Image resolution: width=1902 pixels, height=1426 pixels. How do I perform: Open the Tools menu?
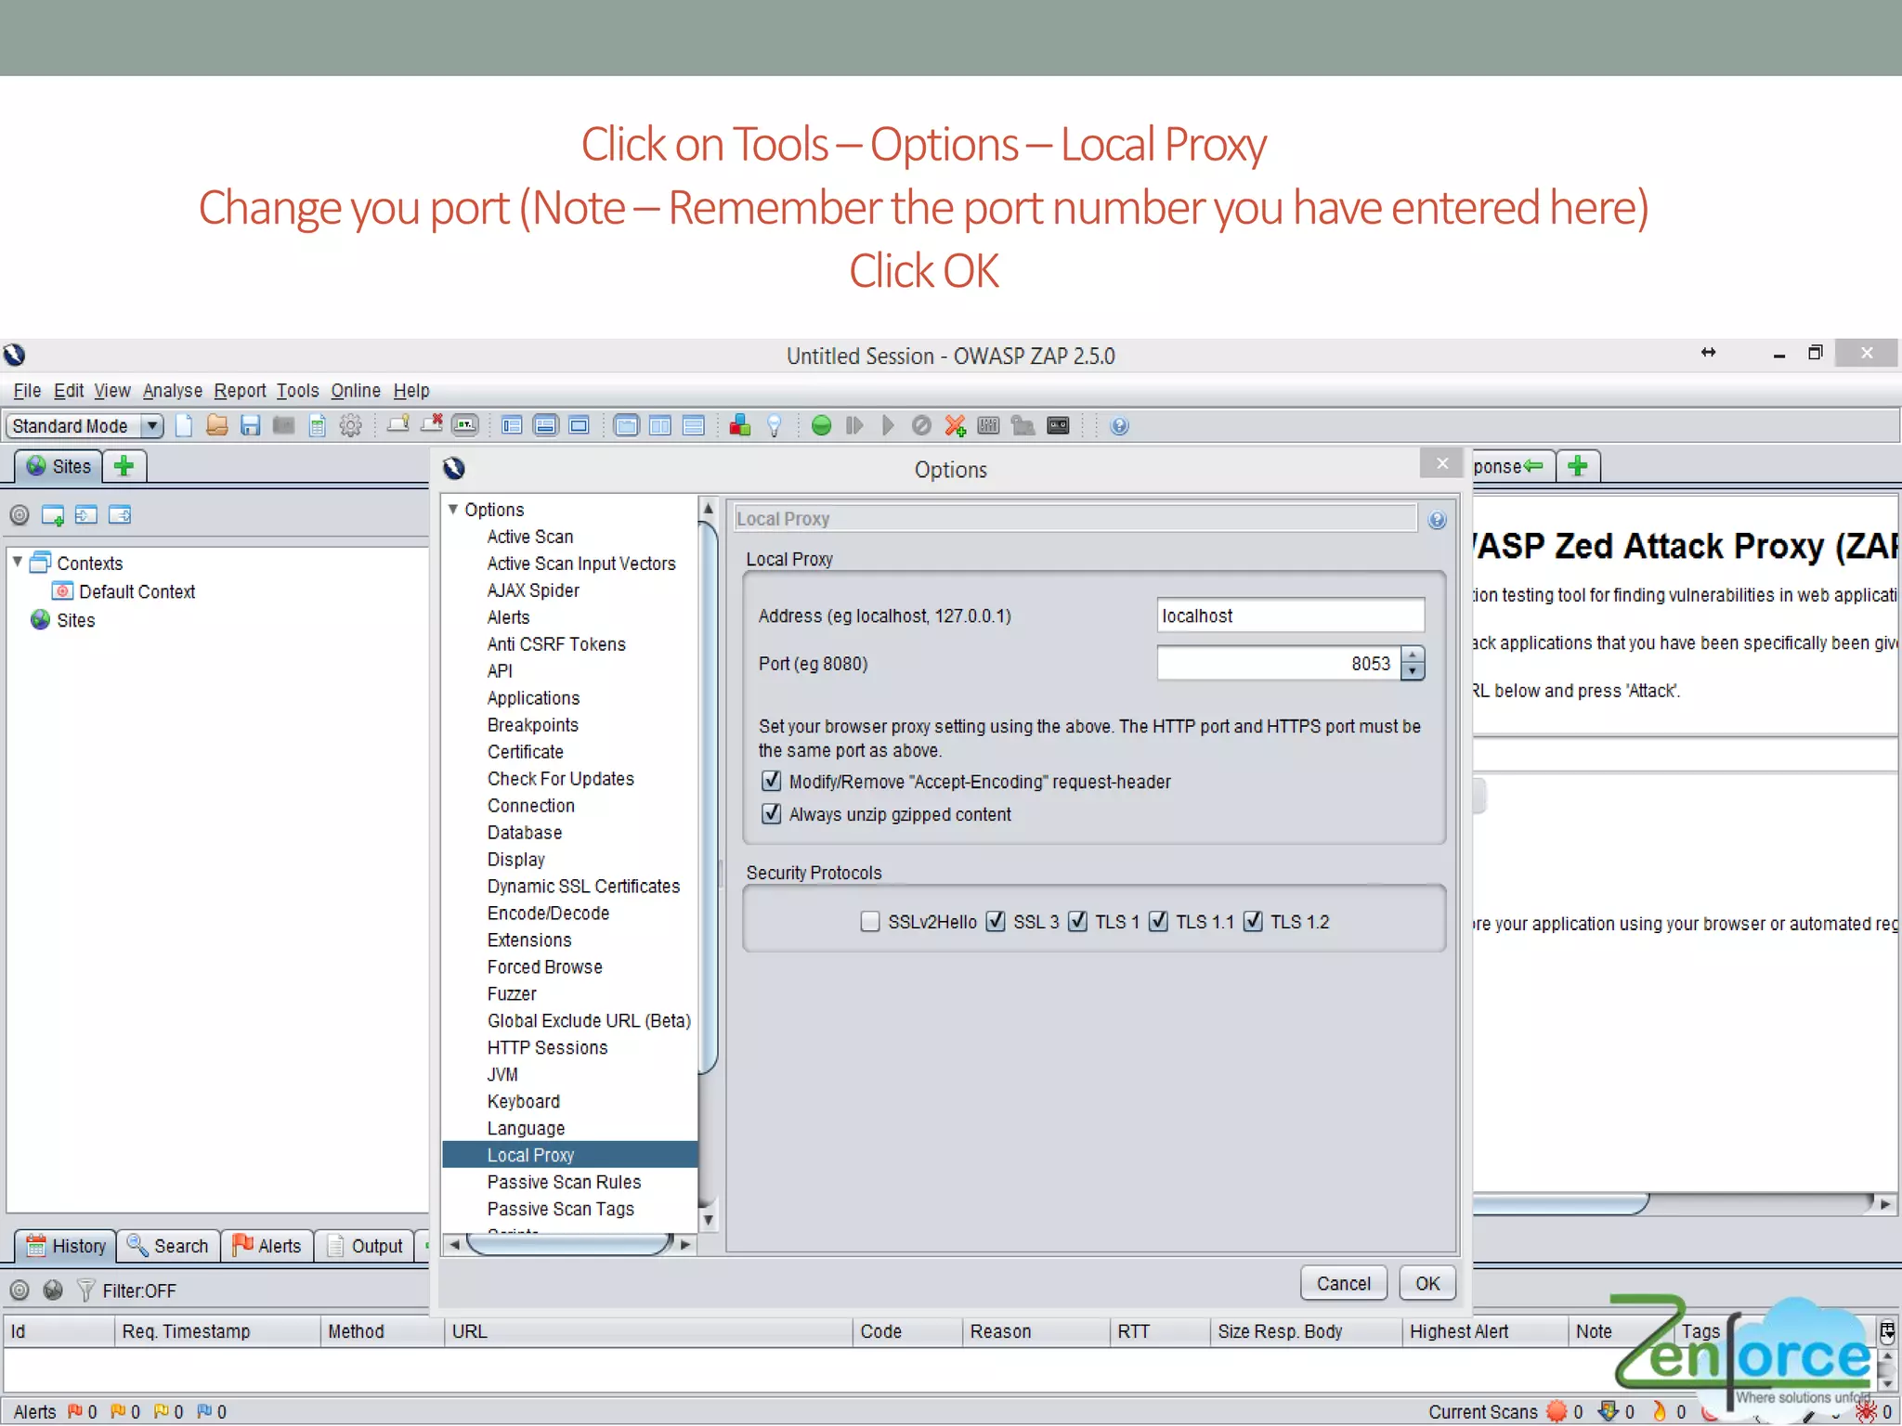coord(297,391)
